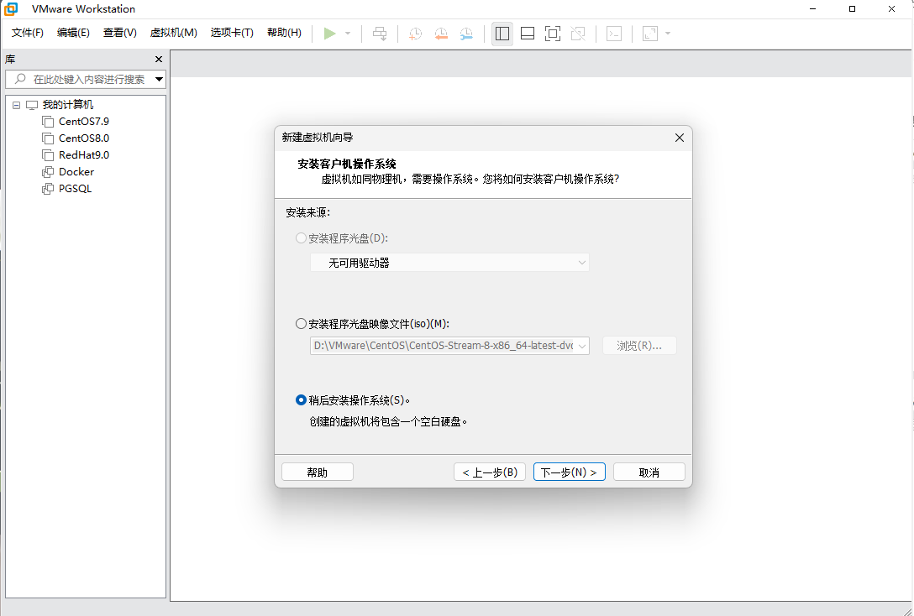
Task: Minimize the VMware Workstation window
Action: click(813, 8)
